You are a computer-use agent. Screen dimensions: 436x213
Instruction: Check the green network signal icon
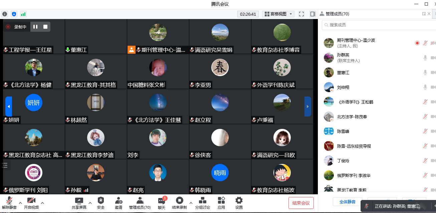point(23,14)
